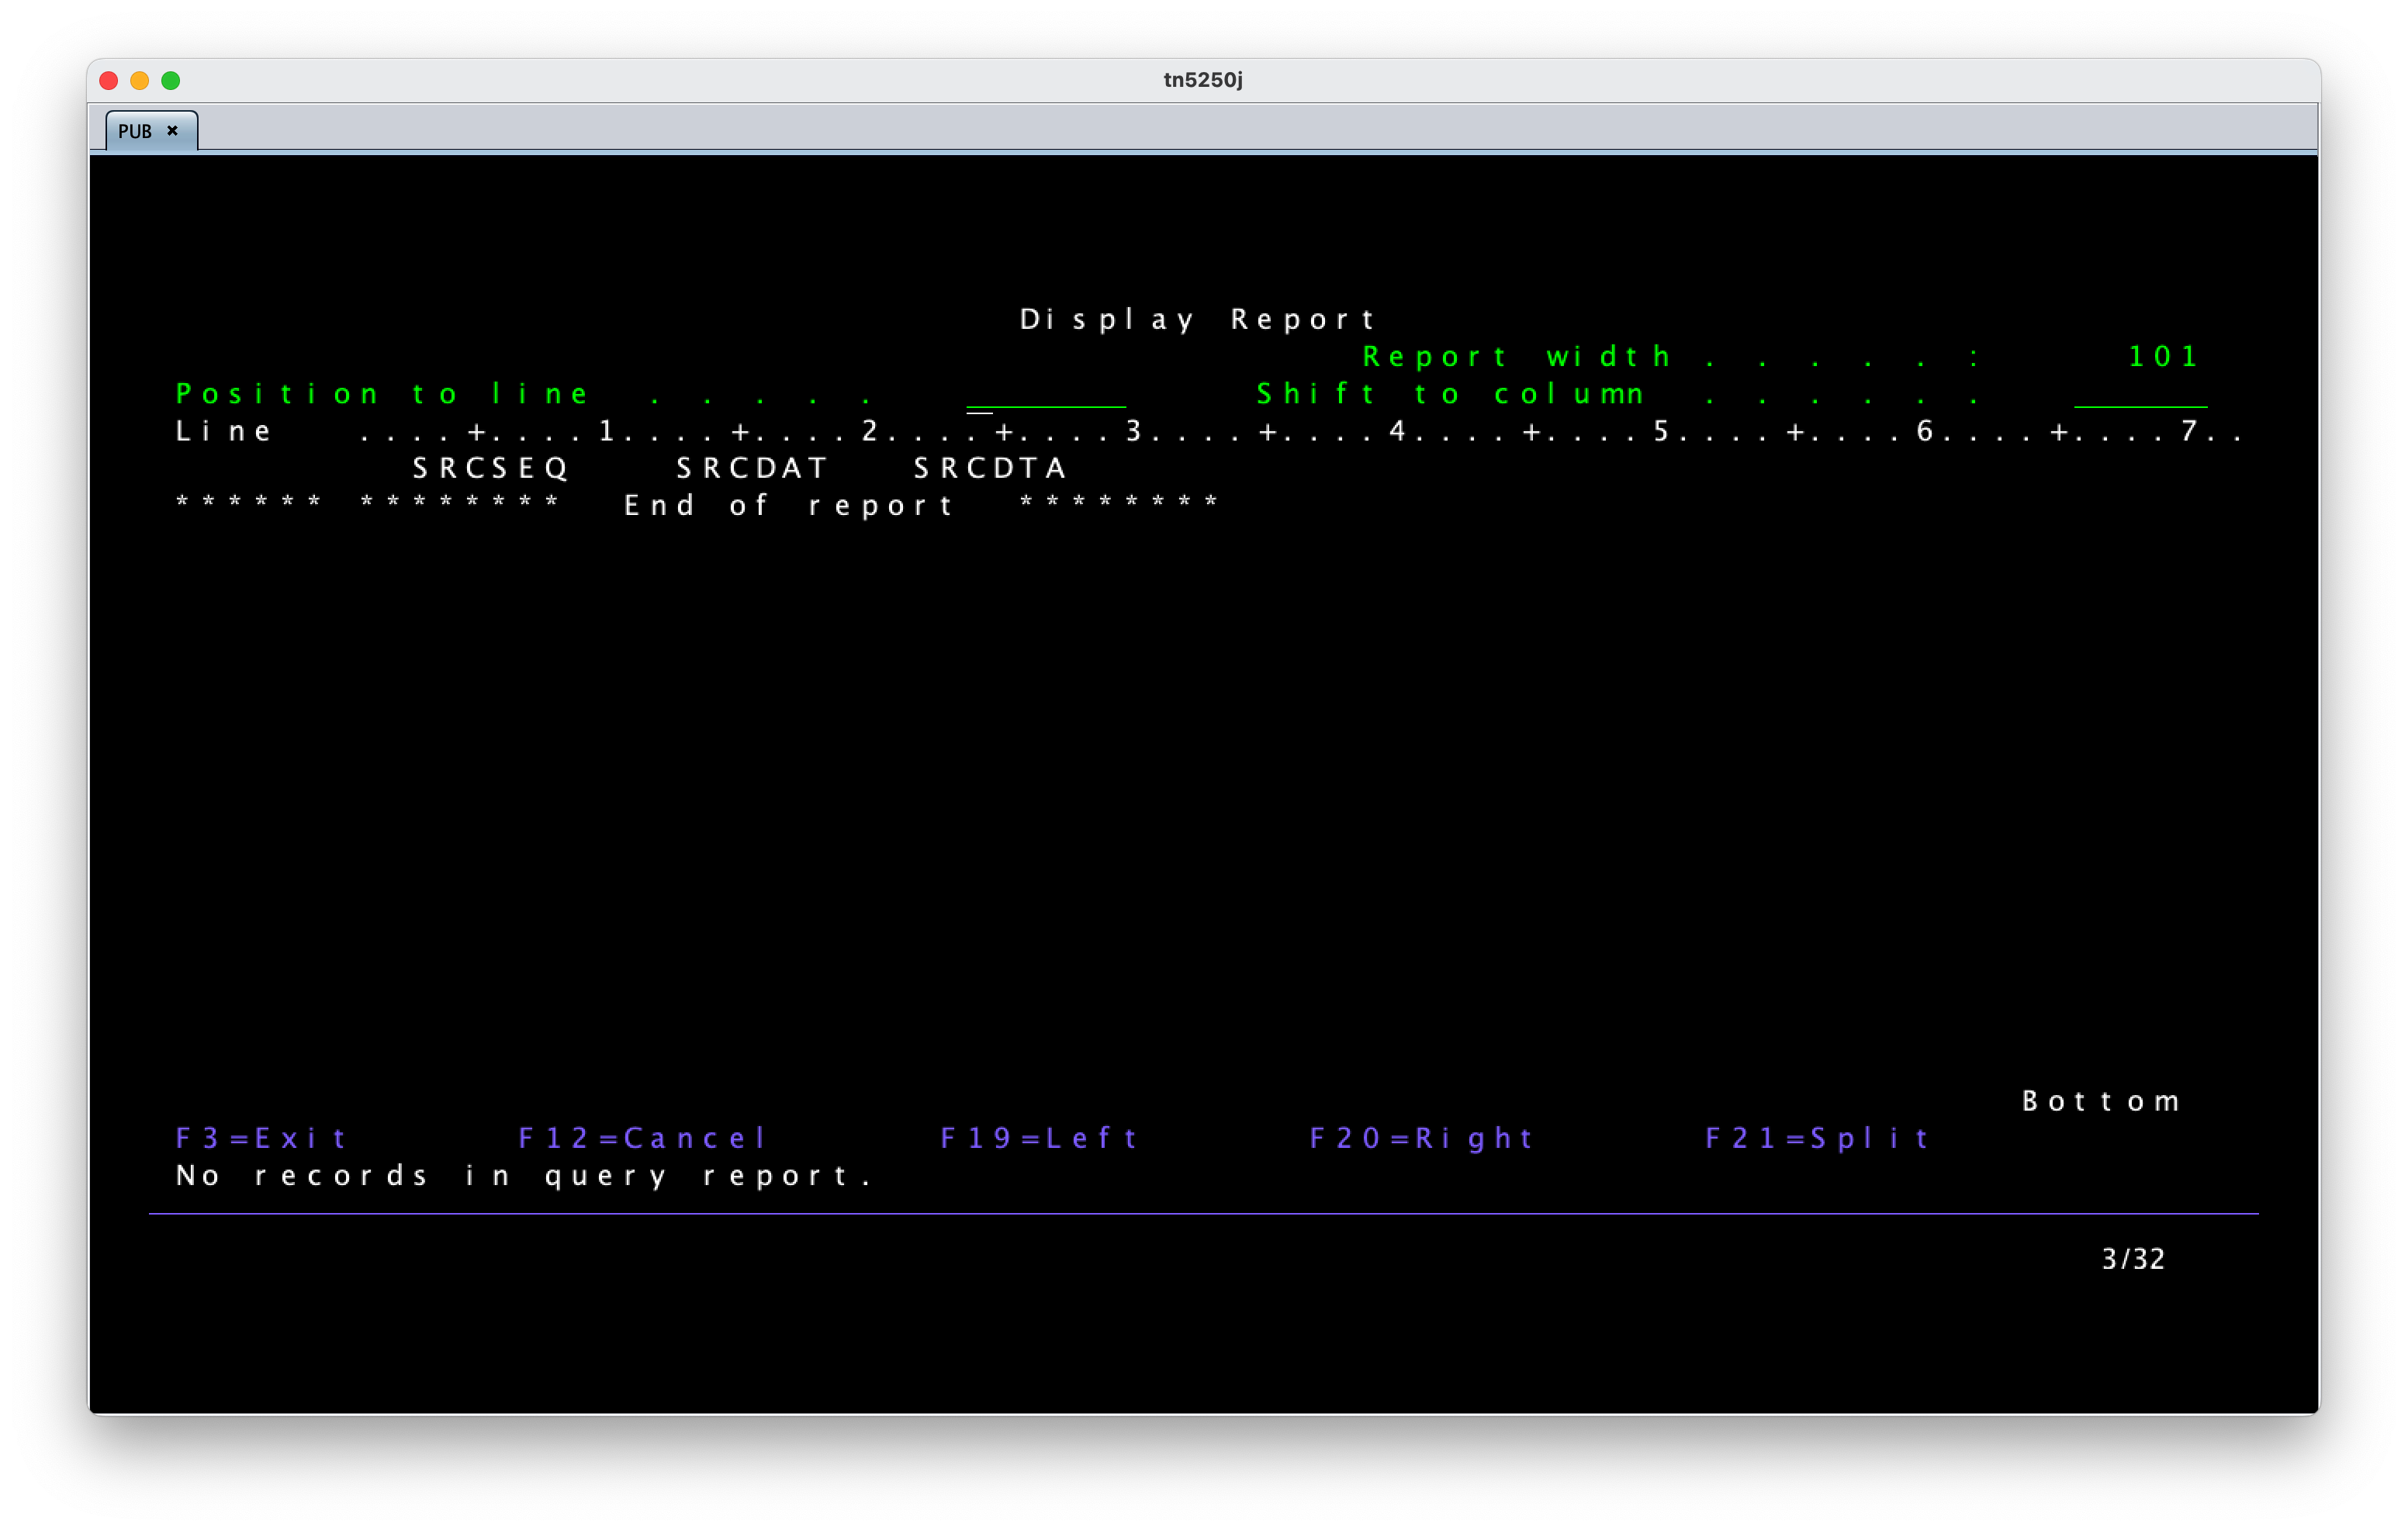2408x1531 pixels.
Task: Click the Report width label
Action: pyautogui.click(x=1515, y=356)
